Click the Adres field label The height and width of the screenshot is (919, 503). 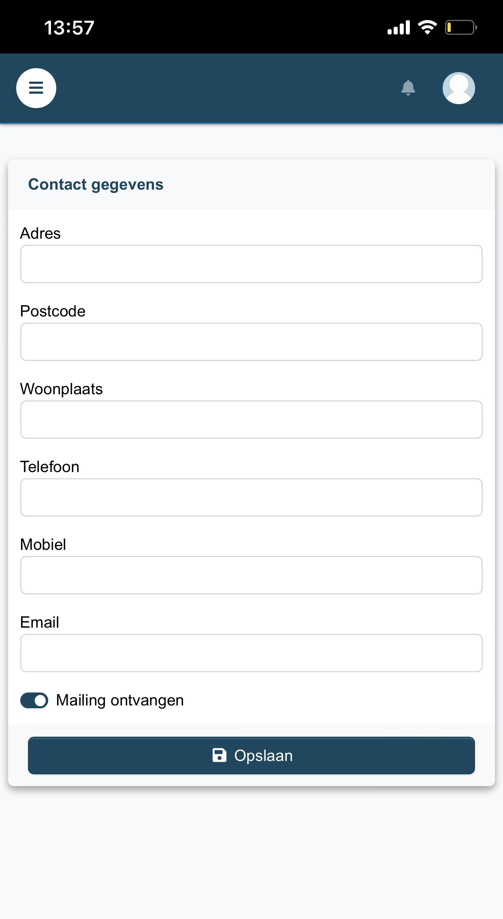[40, 233]
